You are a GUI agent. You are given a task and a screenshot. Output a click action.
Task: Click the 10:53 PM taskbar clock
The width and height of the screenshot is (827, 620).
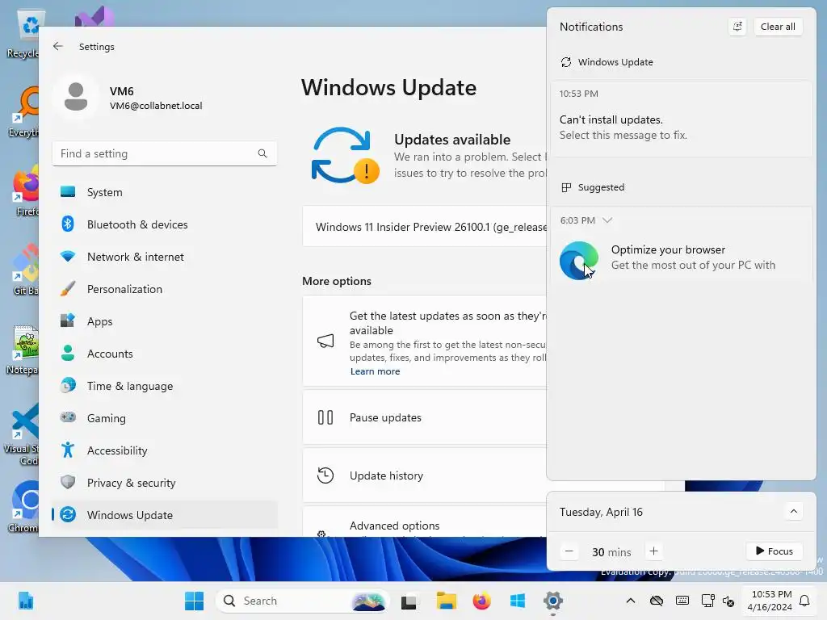click(x=770, y=601)
